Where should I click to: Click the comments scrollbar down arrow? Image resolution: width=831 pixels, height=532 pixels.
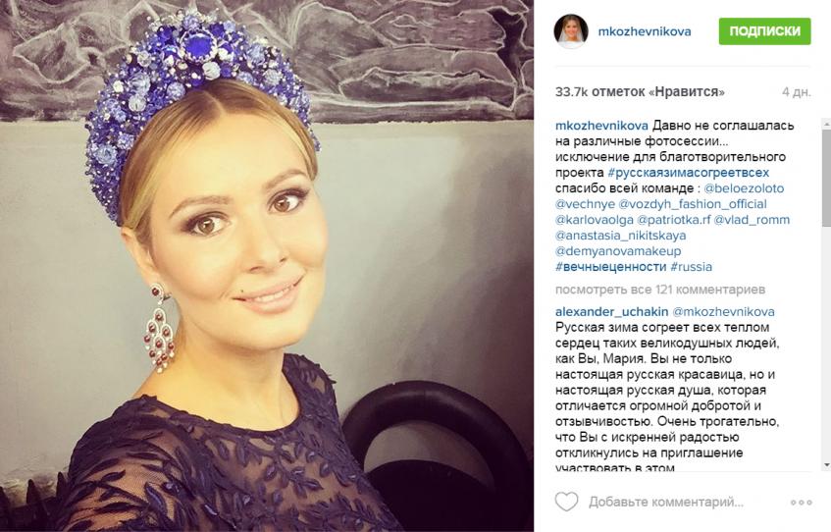(x=827, y=464)
